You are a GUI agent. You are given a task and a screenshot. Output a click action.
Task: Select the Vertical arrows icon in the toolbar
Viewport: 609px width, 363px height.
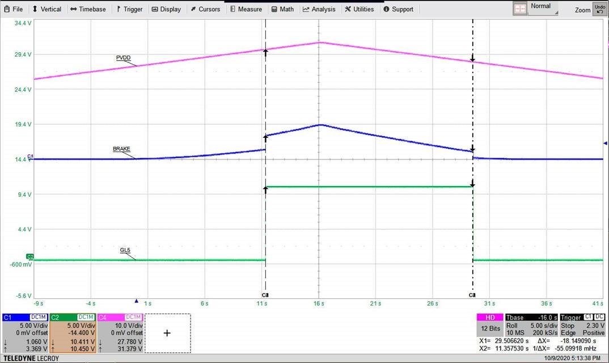[34, 9]
